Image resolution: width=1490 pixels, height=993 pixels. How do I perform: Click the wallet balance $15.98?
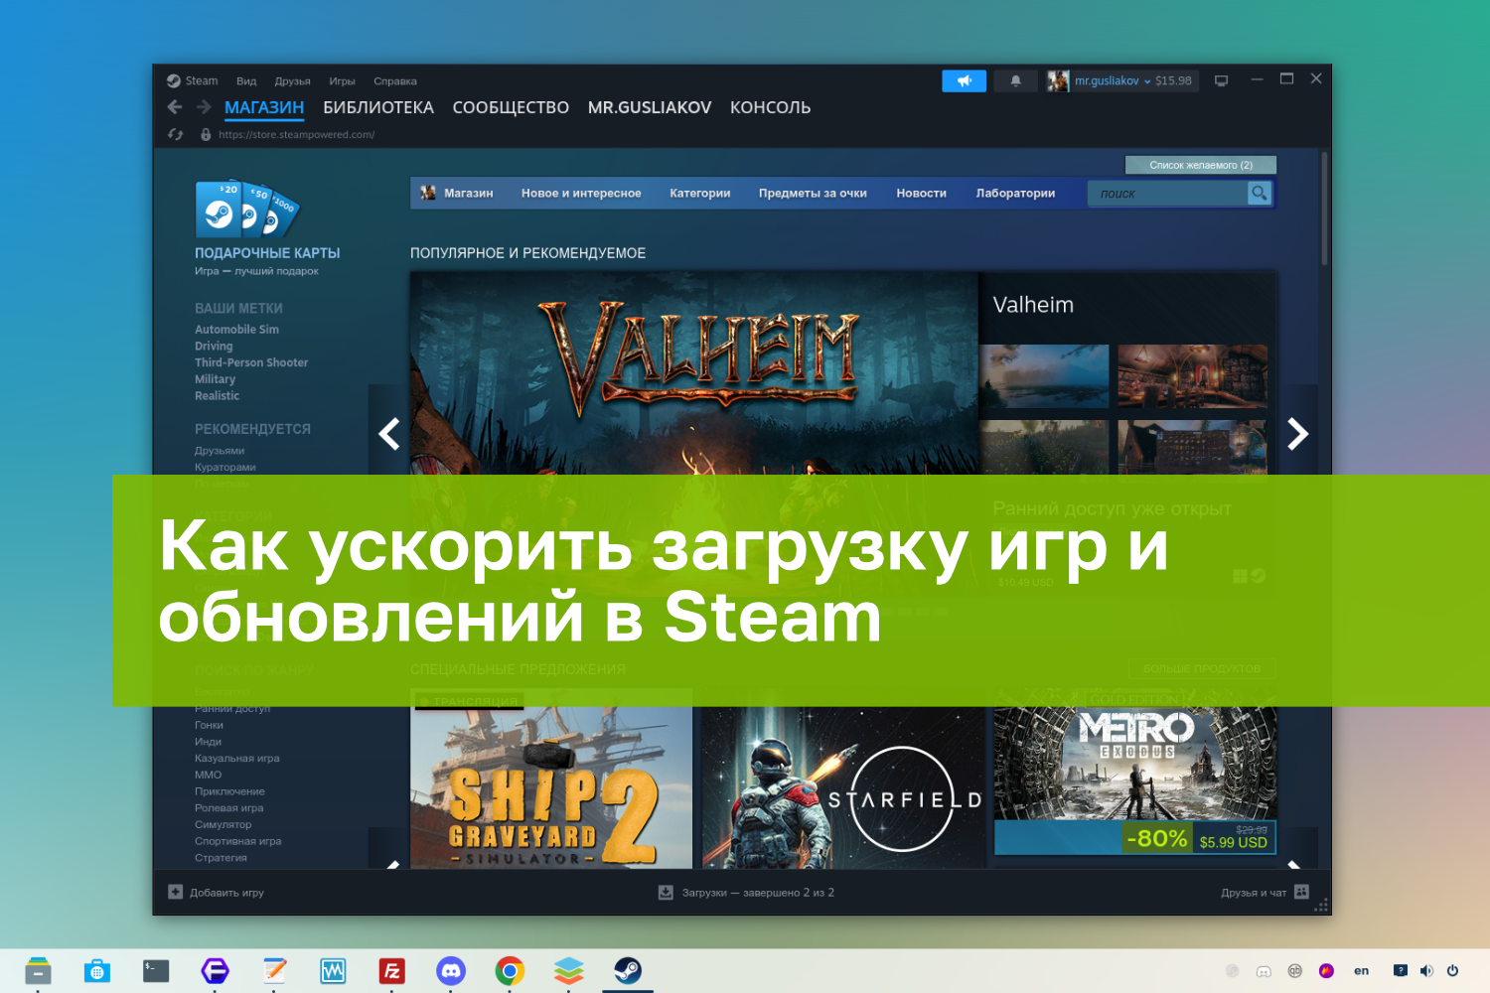pyautogui.click(x=1173, y=81)
